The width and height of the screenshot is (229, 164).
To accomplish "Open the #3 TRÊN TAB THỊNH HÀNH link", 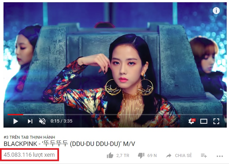I will tap(29, 137).
